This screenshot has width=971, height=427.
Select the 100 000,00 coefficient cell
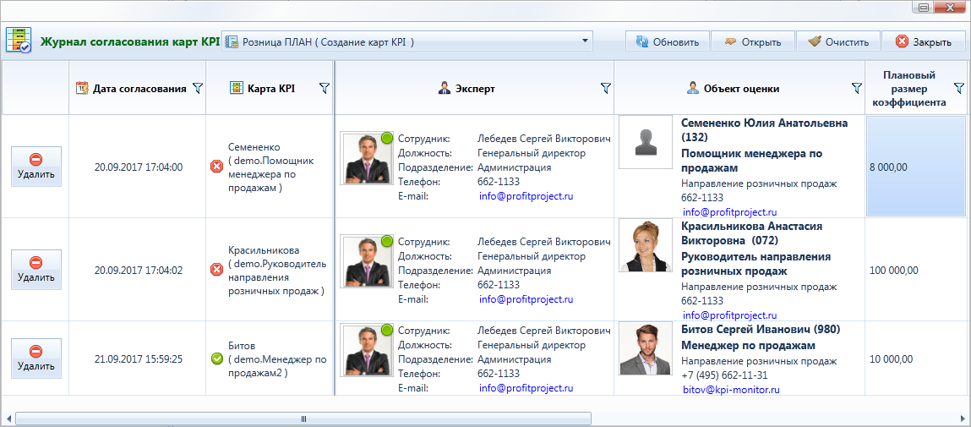(915, 270)
